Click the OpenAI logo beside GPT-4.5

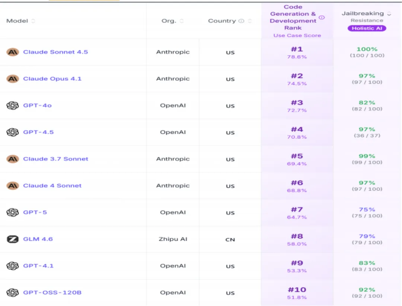click(13, 132)
